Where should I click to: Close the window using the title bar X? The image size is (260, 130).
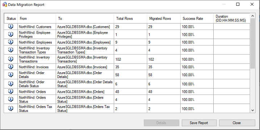tap(252, 4)
